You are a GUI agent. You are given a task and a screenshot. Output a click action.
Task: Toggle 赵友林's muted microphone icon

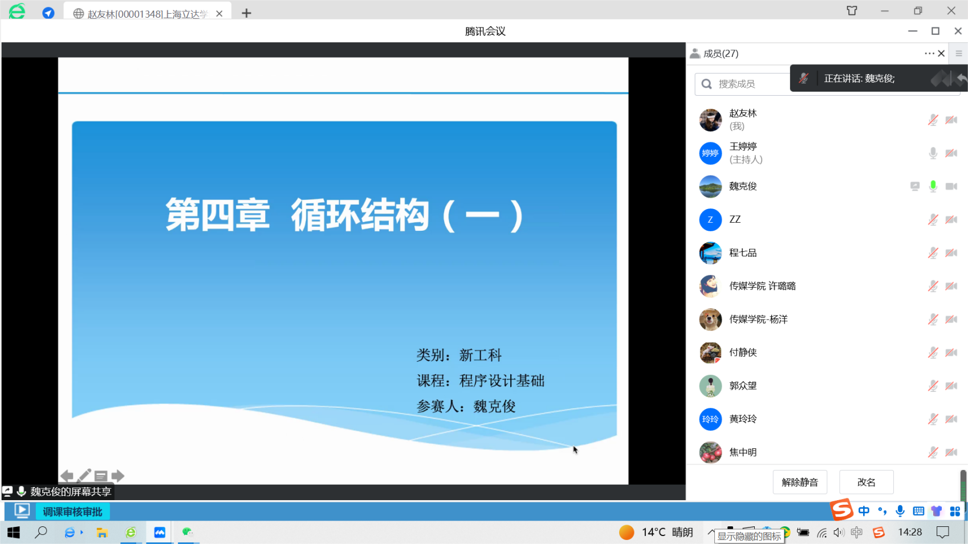tap(933, 120)
